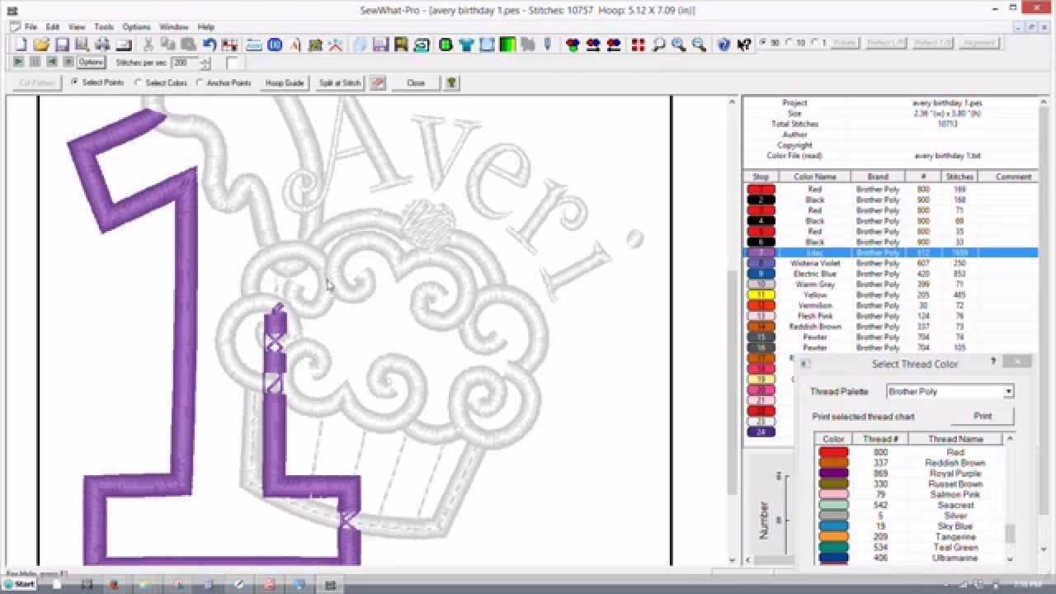Viewport: 1056px width, 594px height.
Task: Open the Tools menu
Action: (x=104, y=27)
